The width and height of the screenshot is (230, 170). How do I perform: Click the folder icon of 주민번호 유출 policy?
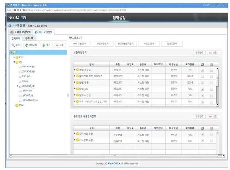[77, 133]
